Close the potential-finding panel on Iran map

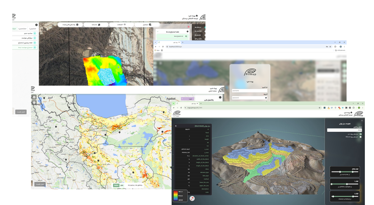220,97
